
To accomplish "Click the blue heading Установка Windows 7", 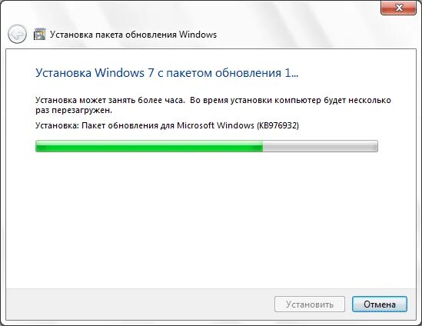I will (x=95, y=73).
